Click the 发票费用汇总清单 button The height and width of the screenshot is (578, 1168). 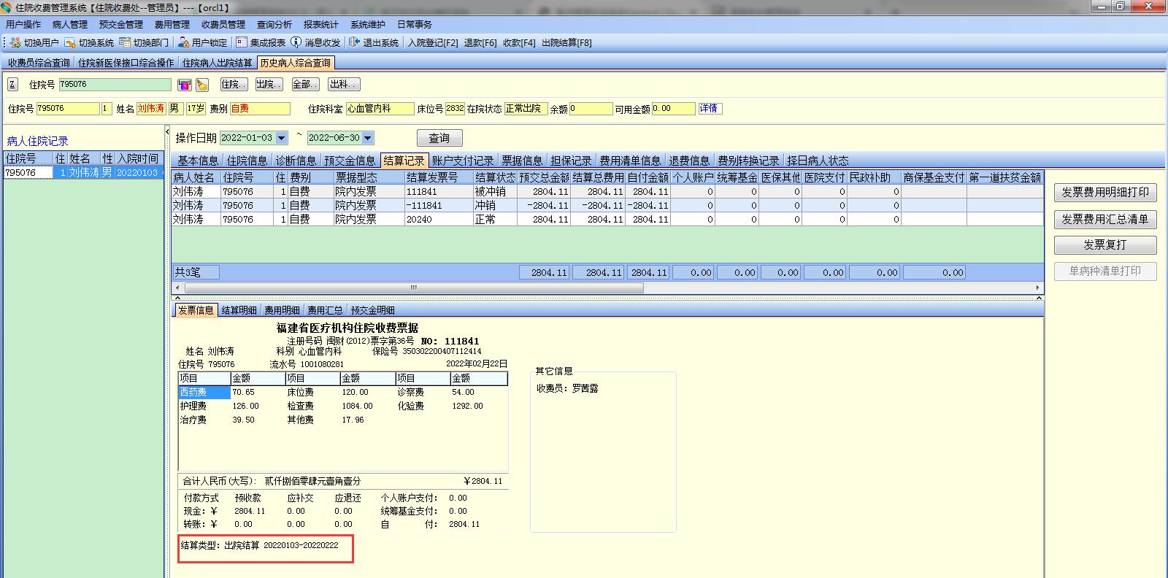[x=1105, y=219]
